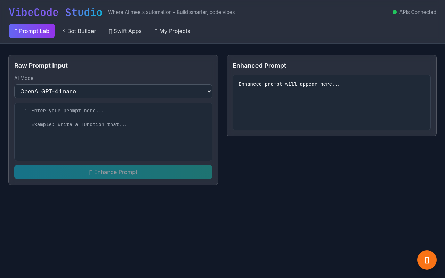Image resolution: width=445 pixels, height=278 pixels.
Task: Select the Prompt Lab tab
Action: pyautogui.click(x=32, y=31)
